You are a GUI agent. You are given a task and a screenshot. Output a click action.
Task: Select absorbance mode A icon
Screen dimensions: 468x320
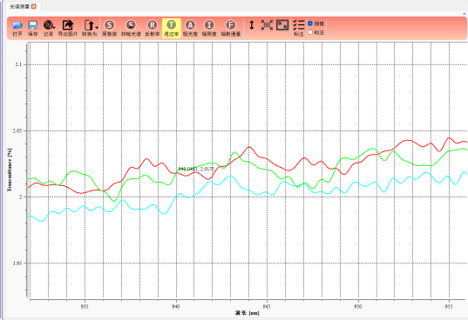(190, 29)
